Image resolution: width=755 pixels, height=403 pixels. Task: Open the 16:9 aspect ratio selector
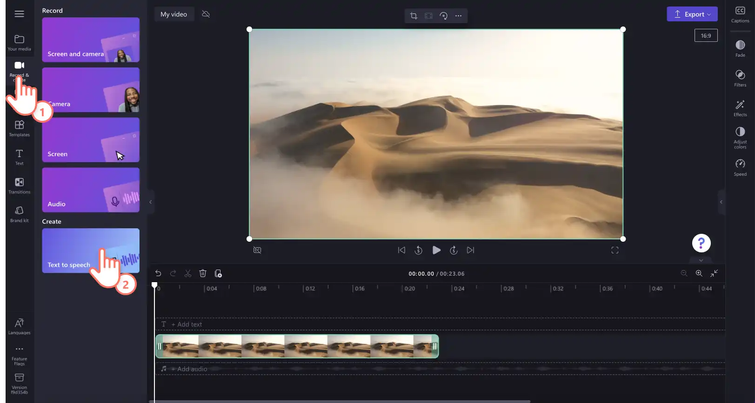coord(706,36)
